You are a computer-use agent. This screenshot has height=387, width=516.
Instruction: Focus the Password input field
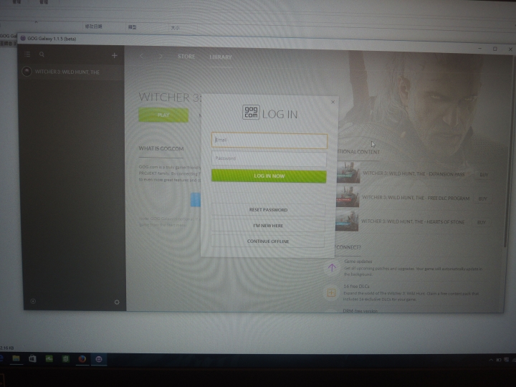[269, 158]
